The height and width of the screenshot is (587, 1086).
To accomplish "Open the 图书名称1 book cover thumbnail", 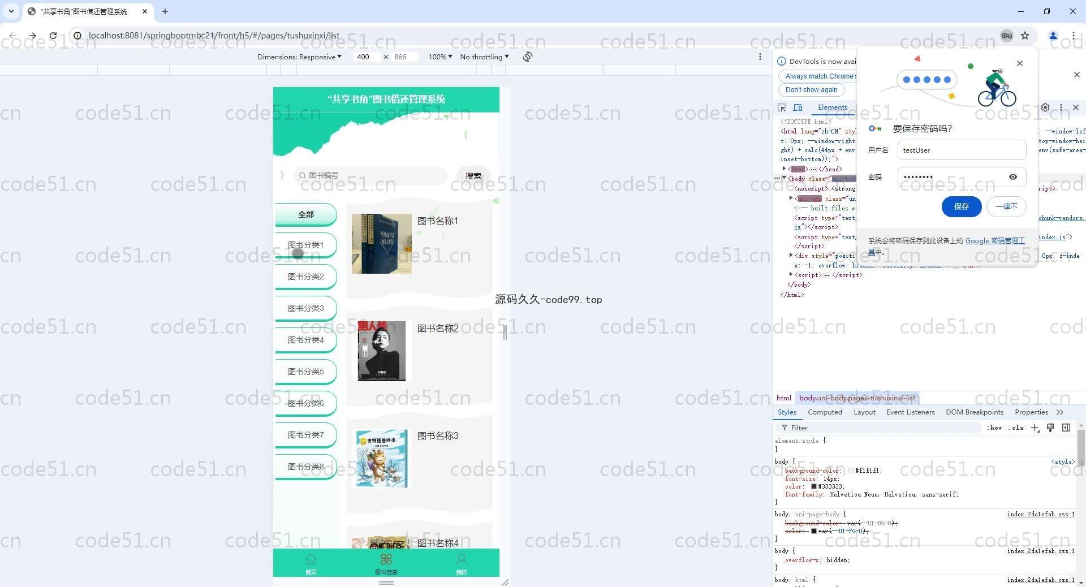I will coord(382,244).
